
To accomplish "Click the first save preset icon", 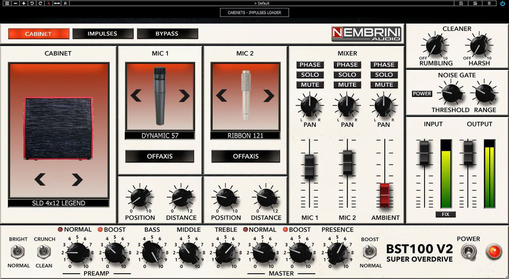I will tap(461, 3).
